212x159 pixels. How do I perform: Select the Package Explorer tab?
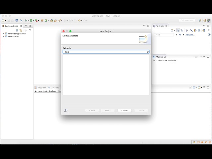pyautogui.click(x=12, y=26)
